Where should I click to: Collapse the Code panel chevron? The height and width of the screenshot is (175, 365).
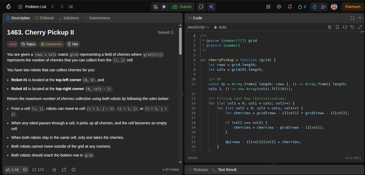pos(360,18)
